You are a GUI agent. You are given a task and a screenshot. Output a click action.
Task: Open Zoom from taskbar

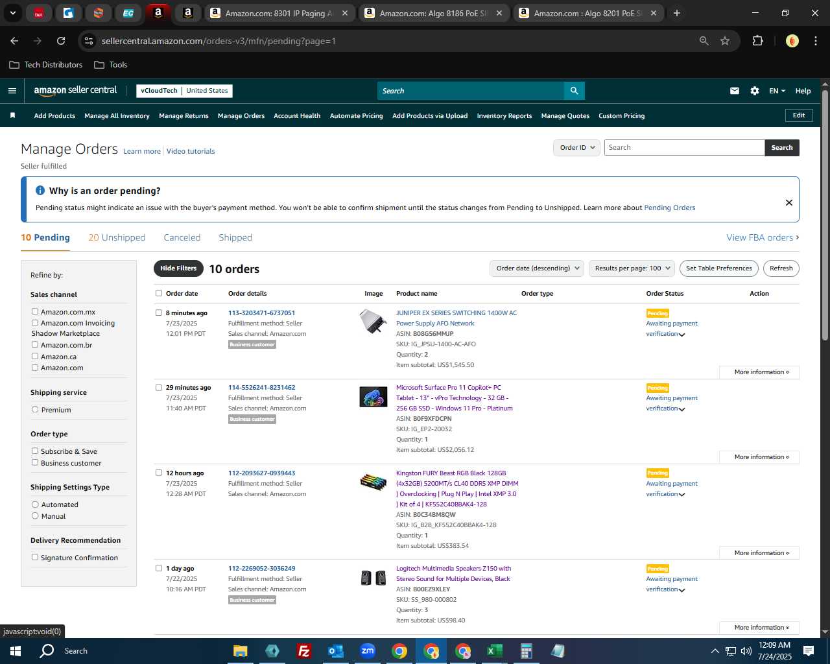pyautogui.click(x=368, y=651)
